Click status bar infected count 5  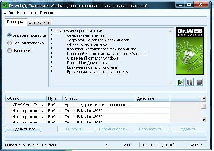pyautogui.click(x=107, y=145)
